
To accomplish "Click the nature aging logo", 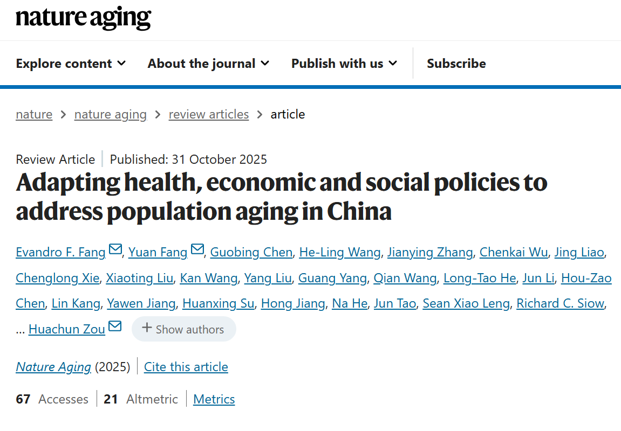I will [x=84, y=18].
